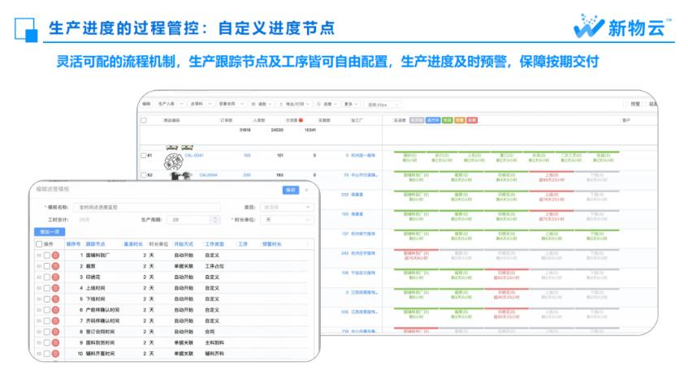Delete row 10 辅料齐套时间 with red icon
The image size is (688, 374).
[55, 354]
